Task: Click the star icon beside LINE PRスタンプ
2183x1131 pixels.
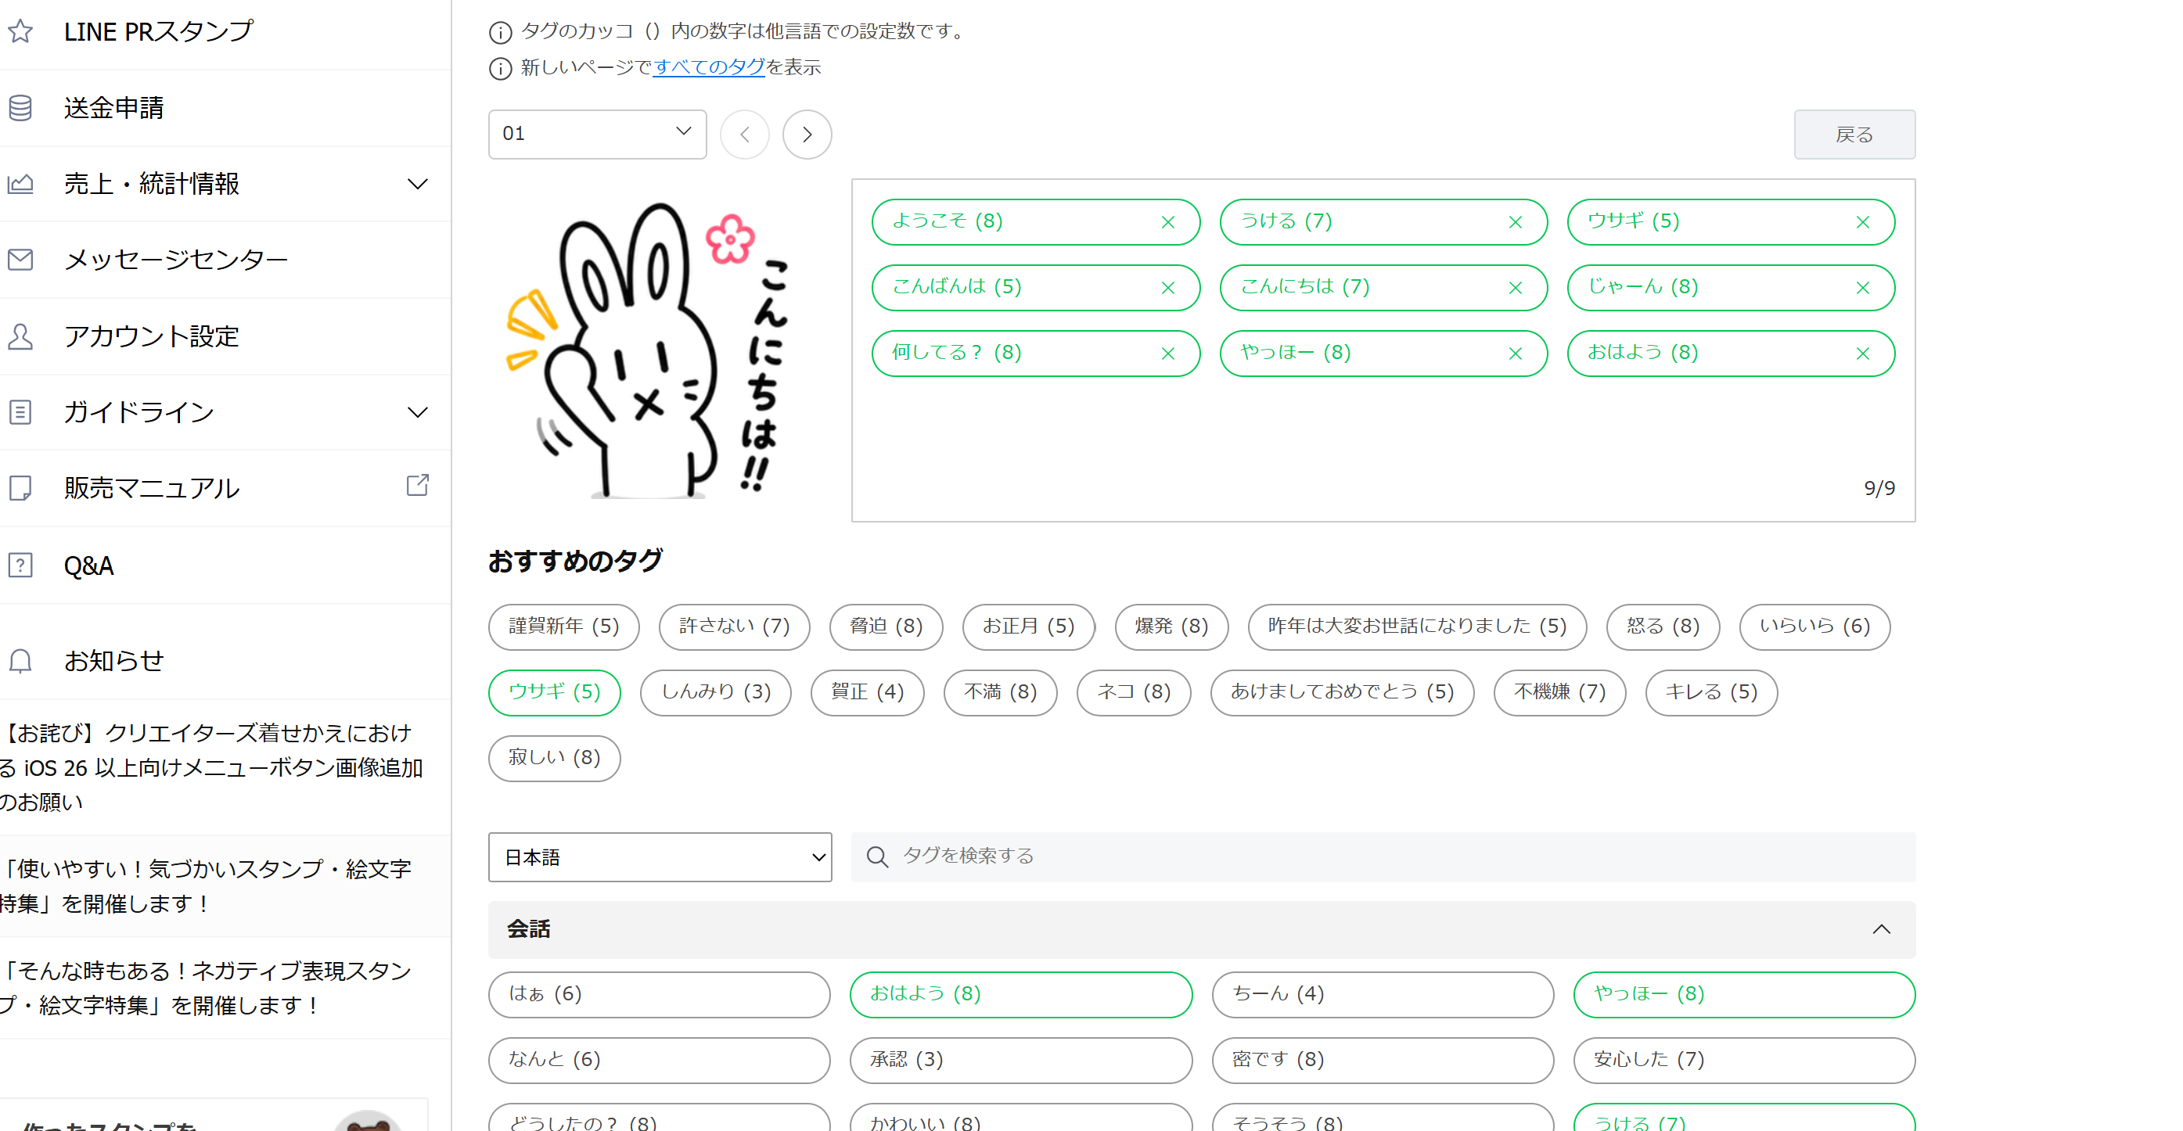Action: click(x=20, y=31)
